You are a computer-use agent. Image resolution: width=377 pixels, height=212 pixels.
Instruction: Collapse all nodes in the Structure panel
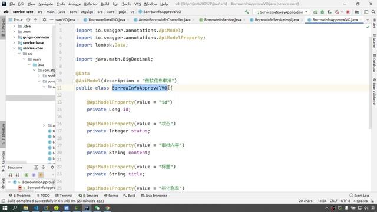click(43, 167)
